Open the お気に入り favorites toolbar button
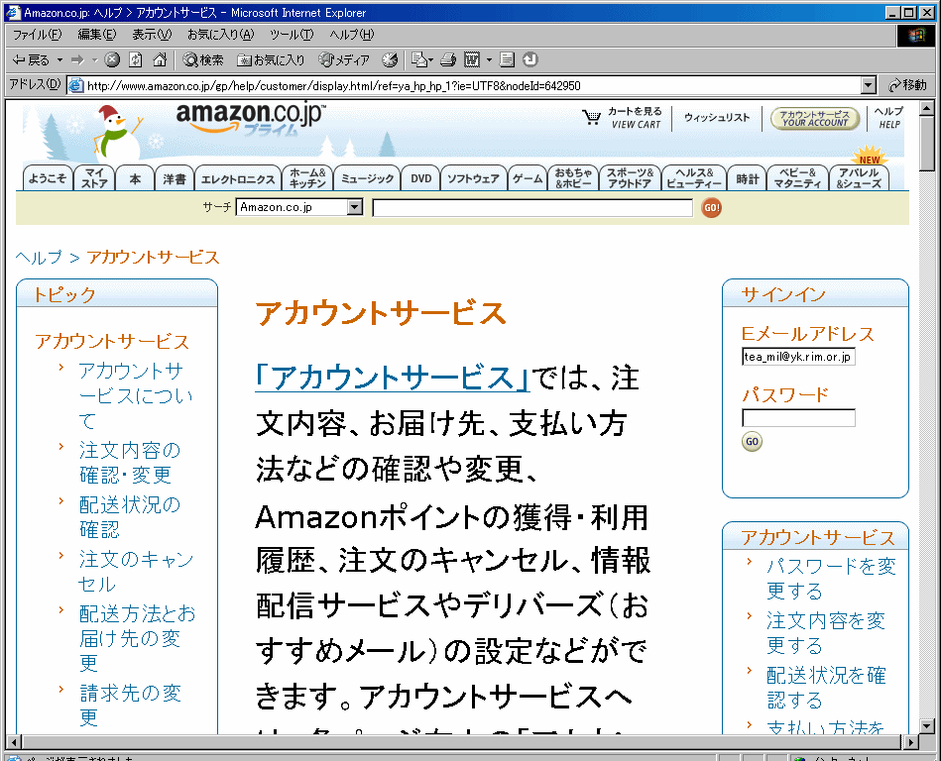 tap(272, 60)
